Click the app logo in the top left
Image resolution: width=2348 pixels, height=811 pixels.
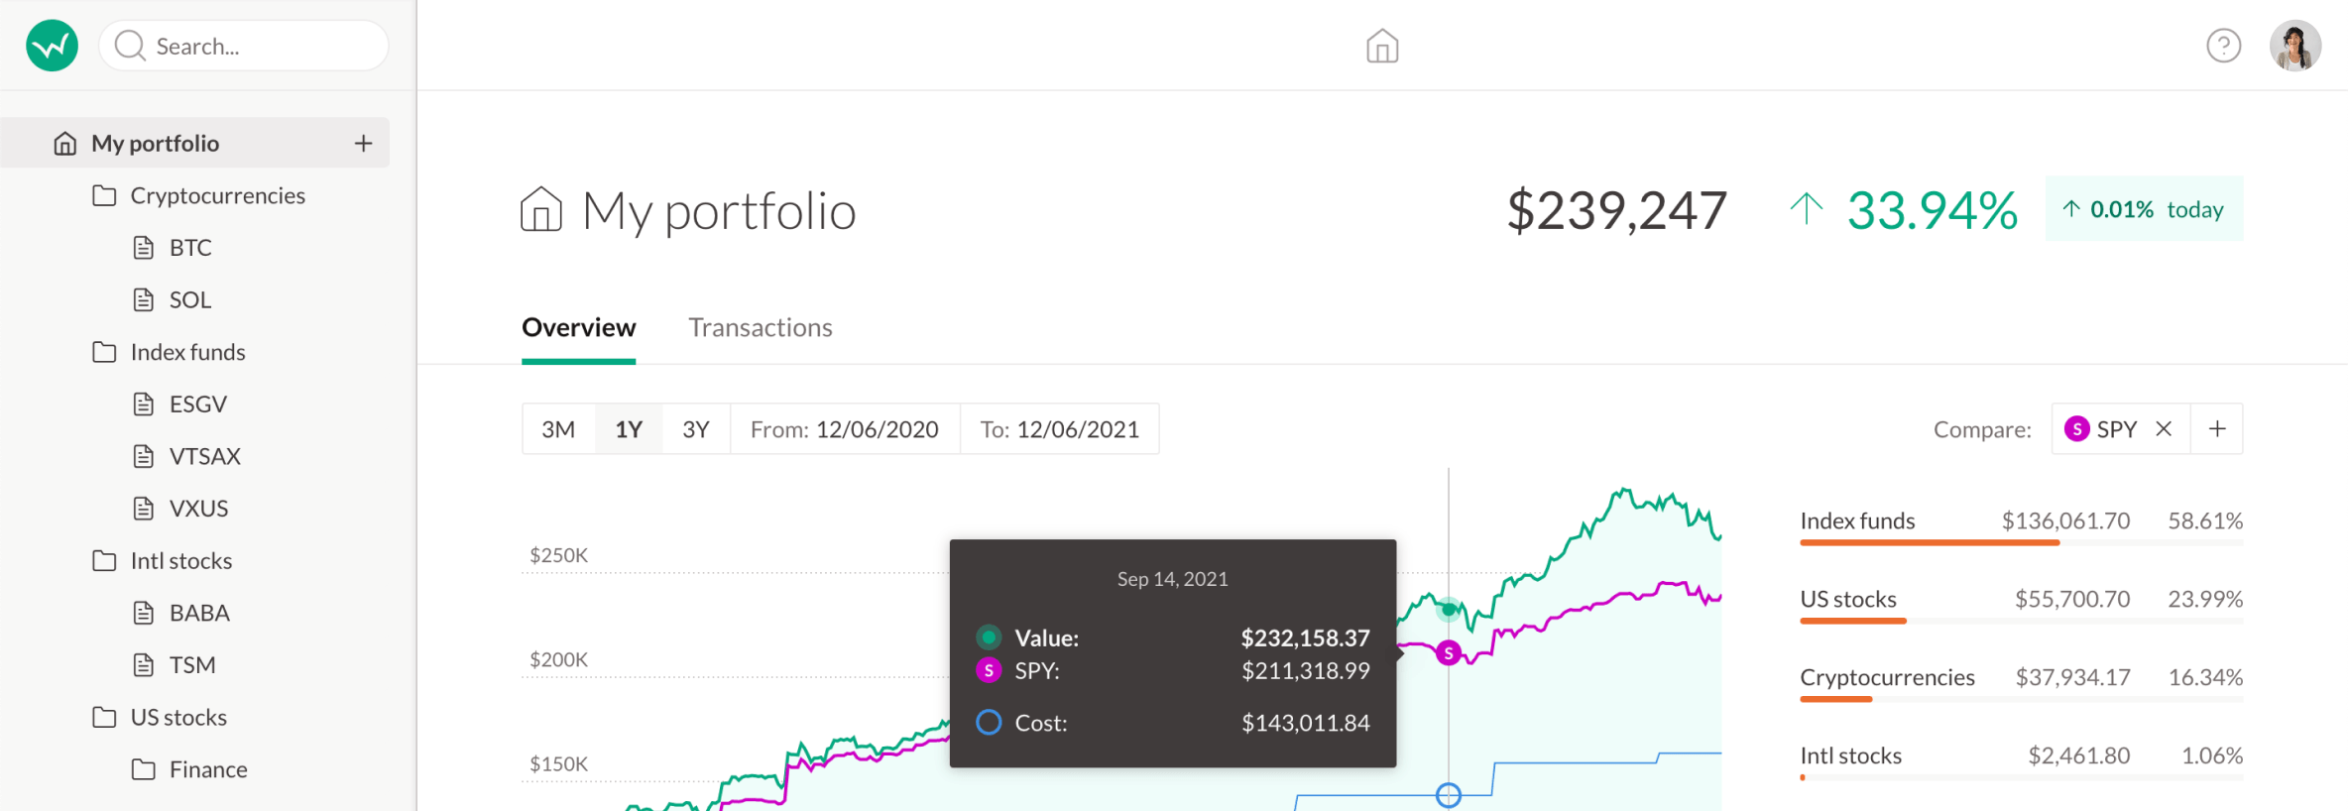pyautogui.click(x=51, y=45)
